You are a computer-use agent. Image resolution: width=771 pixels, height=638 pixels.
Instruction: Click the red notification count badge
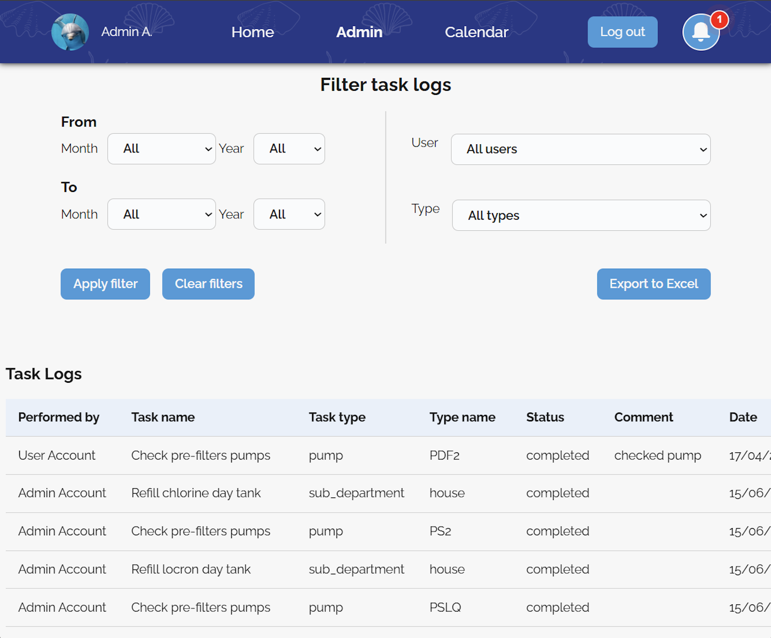(719, 20)
